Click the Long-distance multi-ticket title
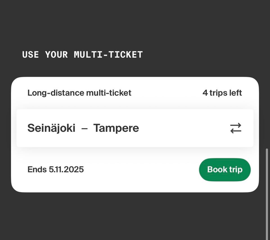 click(x=79, y=93)
